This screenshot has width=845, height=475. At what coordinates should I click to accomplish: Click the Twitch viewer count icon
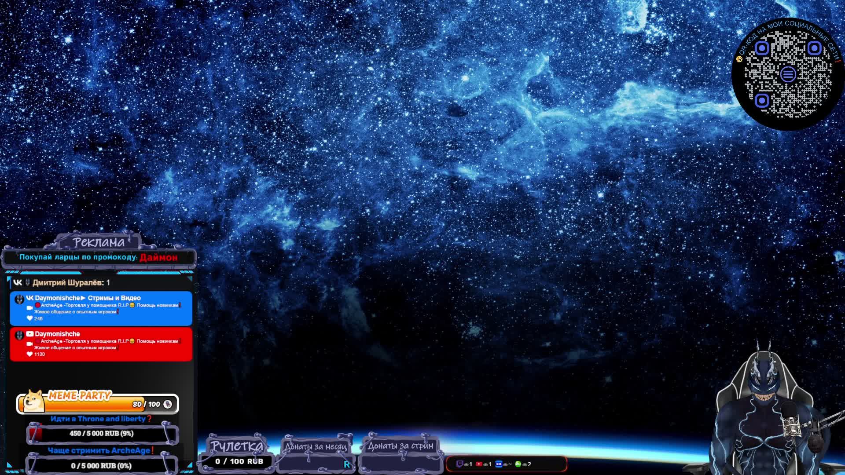pyautogui.click(x=459, y=464)
